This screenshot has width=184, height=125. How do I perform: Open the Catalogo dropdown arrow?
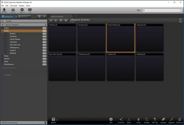[x=16, y=17]
